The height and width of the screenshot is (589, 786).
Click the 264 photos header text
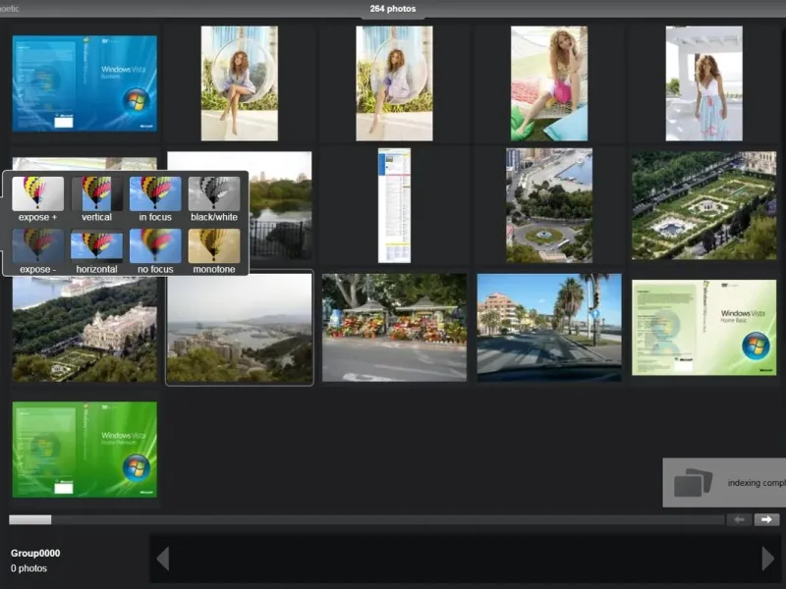pos(393,9)
